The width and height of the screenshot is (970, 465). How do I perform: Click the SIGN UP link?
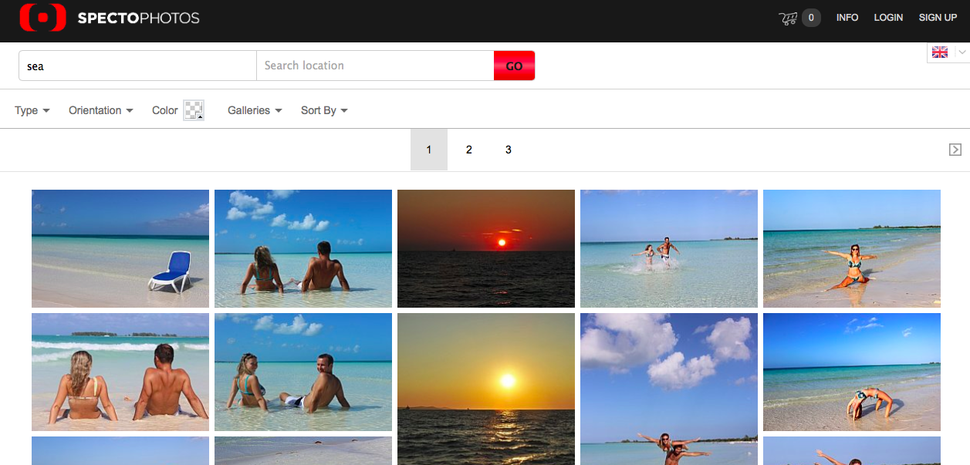938,18
